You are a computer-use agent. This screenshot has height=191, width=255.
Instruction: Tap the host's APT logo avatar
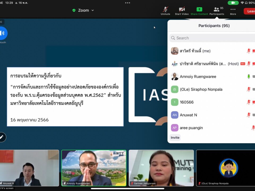(175, 64)
